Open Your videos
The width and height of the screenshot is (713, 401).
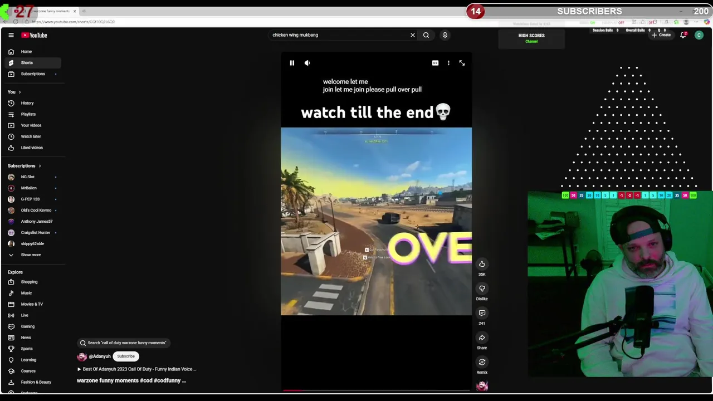(31, 125)
